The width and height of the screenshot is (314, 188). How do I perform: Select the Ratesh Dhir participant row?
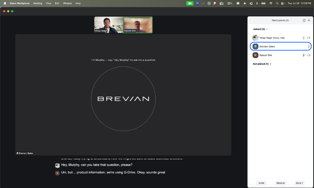[x=281, y=55]
